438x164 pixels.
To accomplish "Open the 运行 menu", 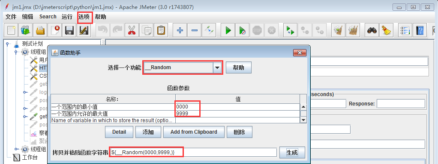I will pyautogui.click(x=67, y=17).
